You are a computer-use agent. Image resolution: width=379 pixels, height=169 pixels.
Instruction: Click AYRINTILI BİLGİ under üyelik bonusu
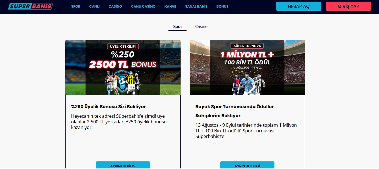tap(123, 165)
